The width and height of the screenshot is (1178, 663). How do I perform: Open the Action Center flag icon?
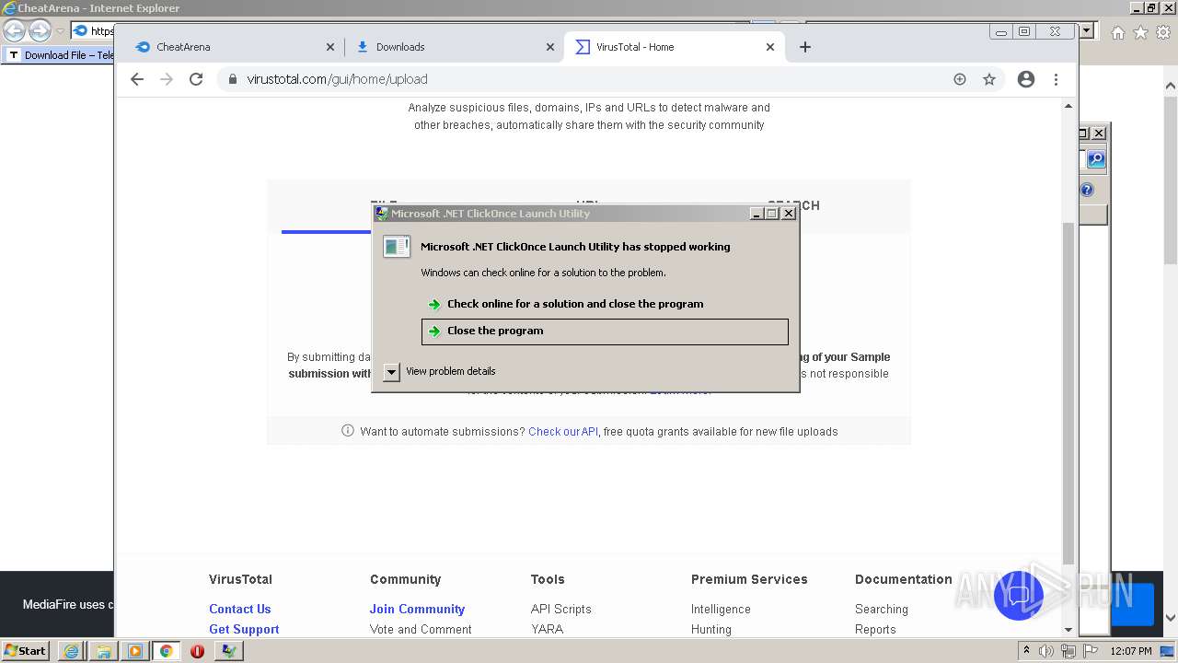pyautogui.click(x=1091, y=651)
